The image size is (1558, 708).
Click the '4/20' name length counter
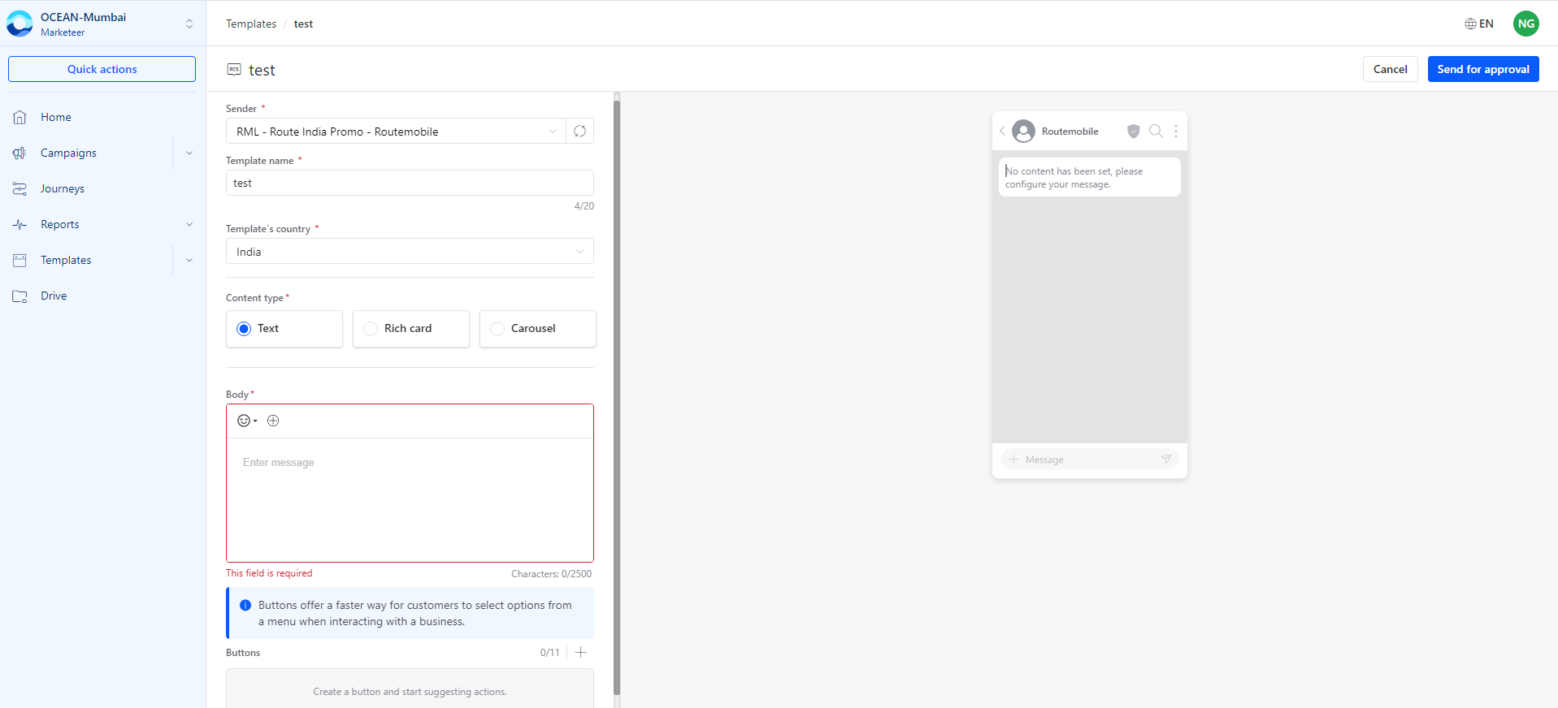584,206
